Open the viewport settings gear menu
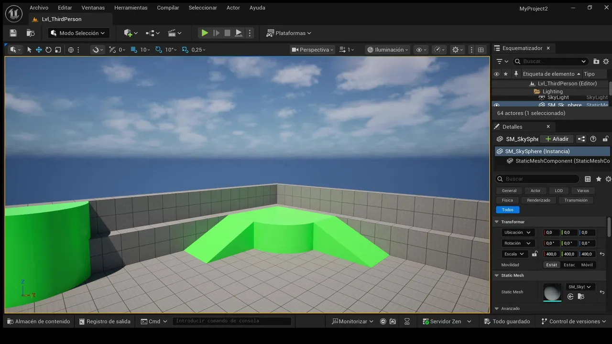The image size is (612, 344). pos(458,50)
